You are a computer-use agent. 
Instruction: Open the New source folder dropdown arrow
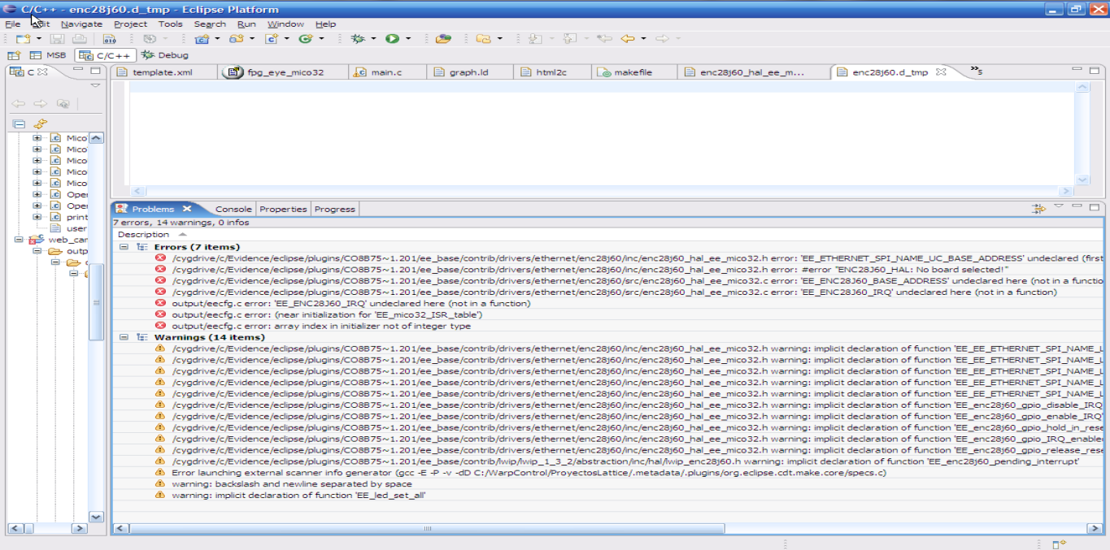pos(251,39)
